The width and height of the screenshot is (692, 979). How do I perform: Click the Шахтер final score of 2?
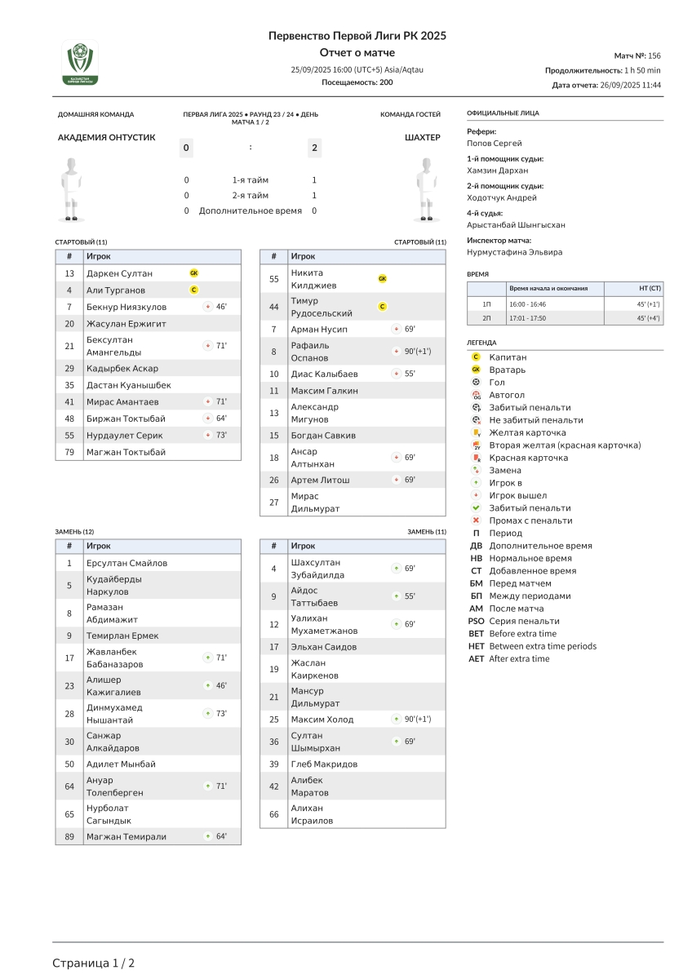pyautogui.click(x=314, y=148)
